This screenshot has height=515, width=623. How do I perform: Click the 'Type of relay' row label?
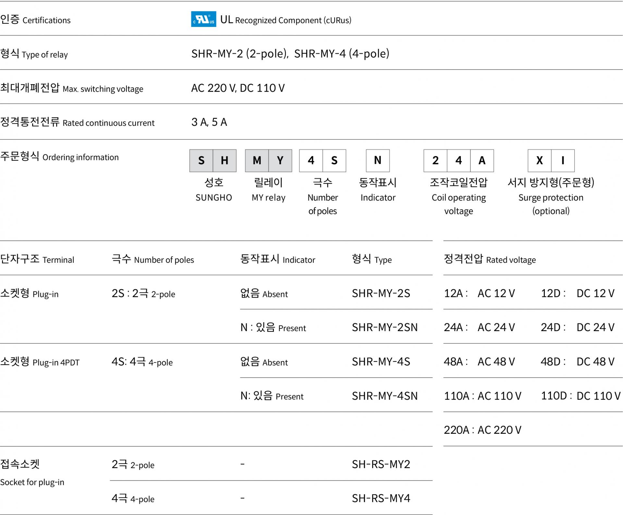pos(34,54)
